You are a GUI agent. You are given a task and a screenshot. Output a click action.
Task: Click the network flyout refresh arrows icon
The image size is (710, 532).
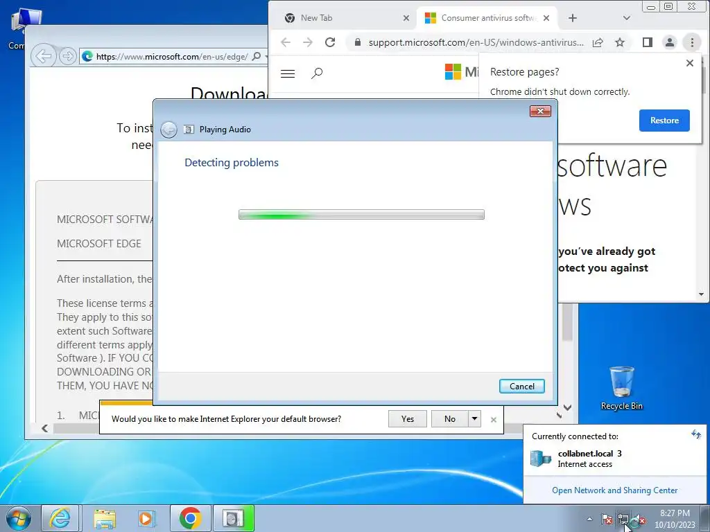tap(696, 435)
